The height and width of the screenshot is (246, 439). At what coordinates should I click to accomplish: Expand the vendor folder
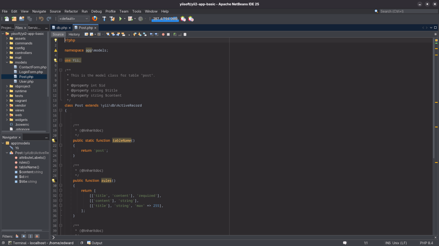[x=7, y=106]
